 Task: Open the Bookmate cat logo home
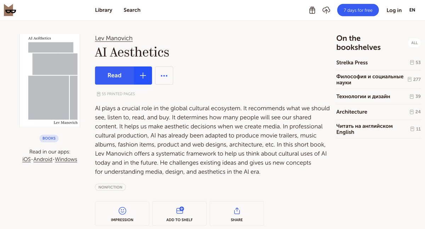[10, 10]
